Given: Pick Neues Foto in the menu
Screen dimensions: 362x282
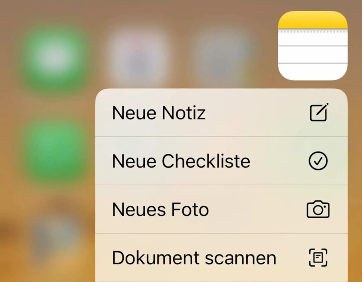Looking at the screenshot, I should click(221, 209).
